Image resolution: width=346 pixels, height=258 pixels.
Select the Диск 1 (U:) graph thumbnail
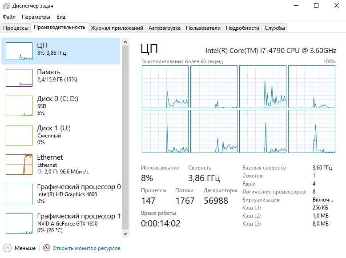point(19,135)
